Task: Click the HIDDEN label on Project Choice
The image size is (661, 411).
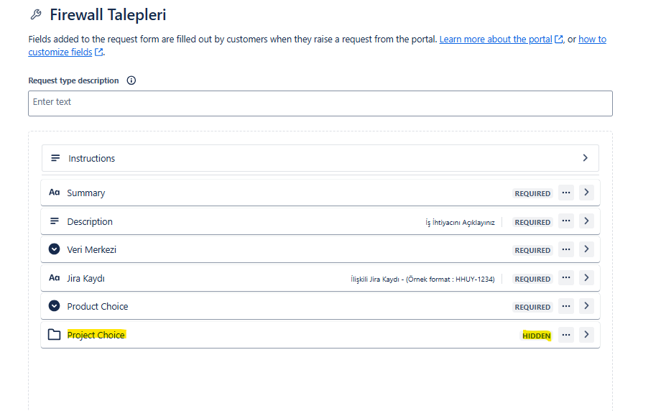Action: click(x=536, y=336)
